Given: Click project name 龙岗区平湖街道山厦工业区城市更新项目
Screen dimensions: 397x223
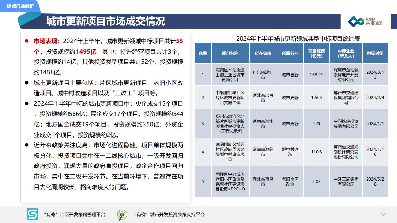Looking at the screenshot, I should click(230, 75).
